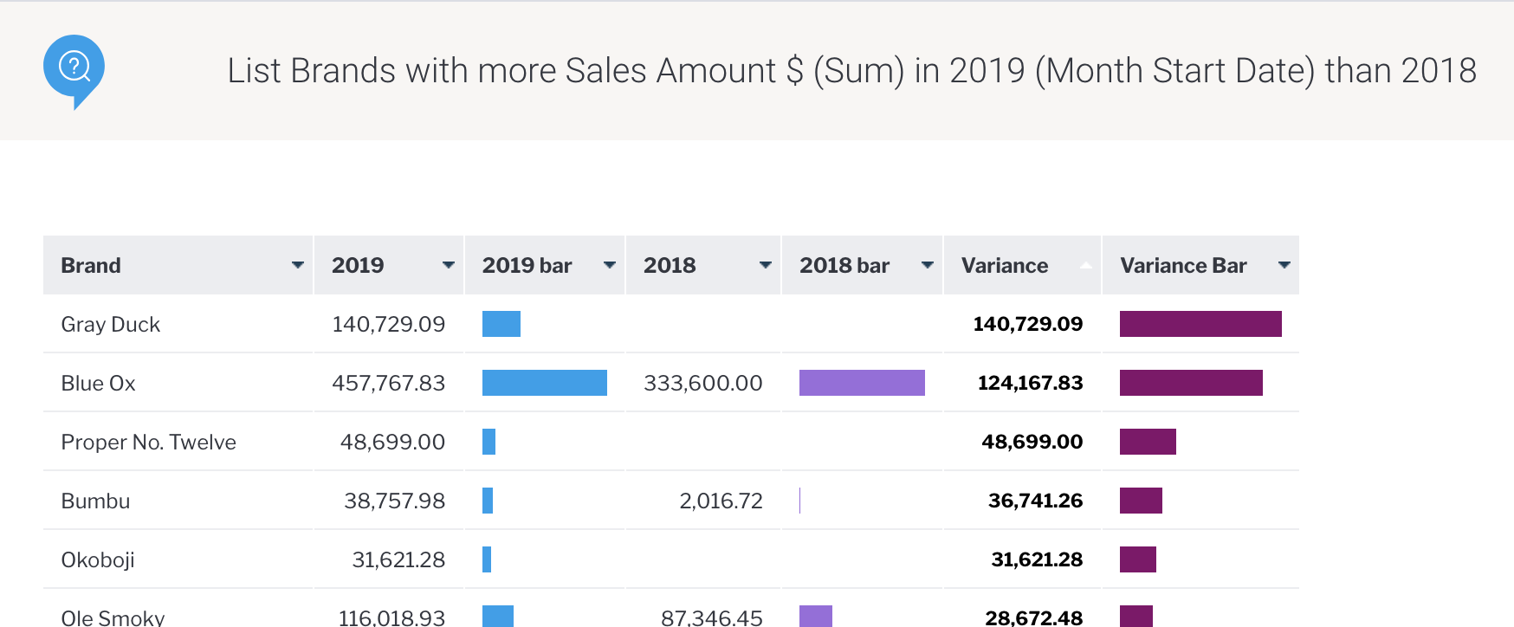Click the 2019 bar column header label

(527, 266)
